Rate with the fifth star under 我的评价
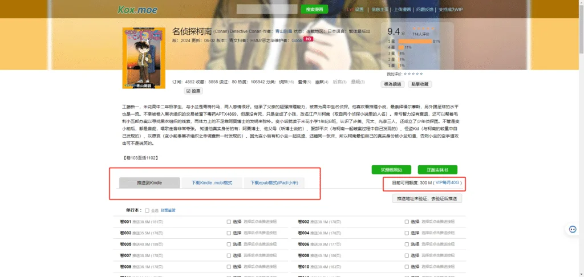Screen dimensions: 584x277 pos(421,74)
